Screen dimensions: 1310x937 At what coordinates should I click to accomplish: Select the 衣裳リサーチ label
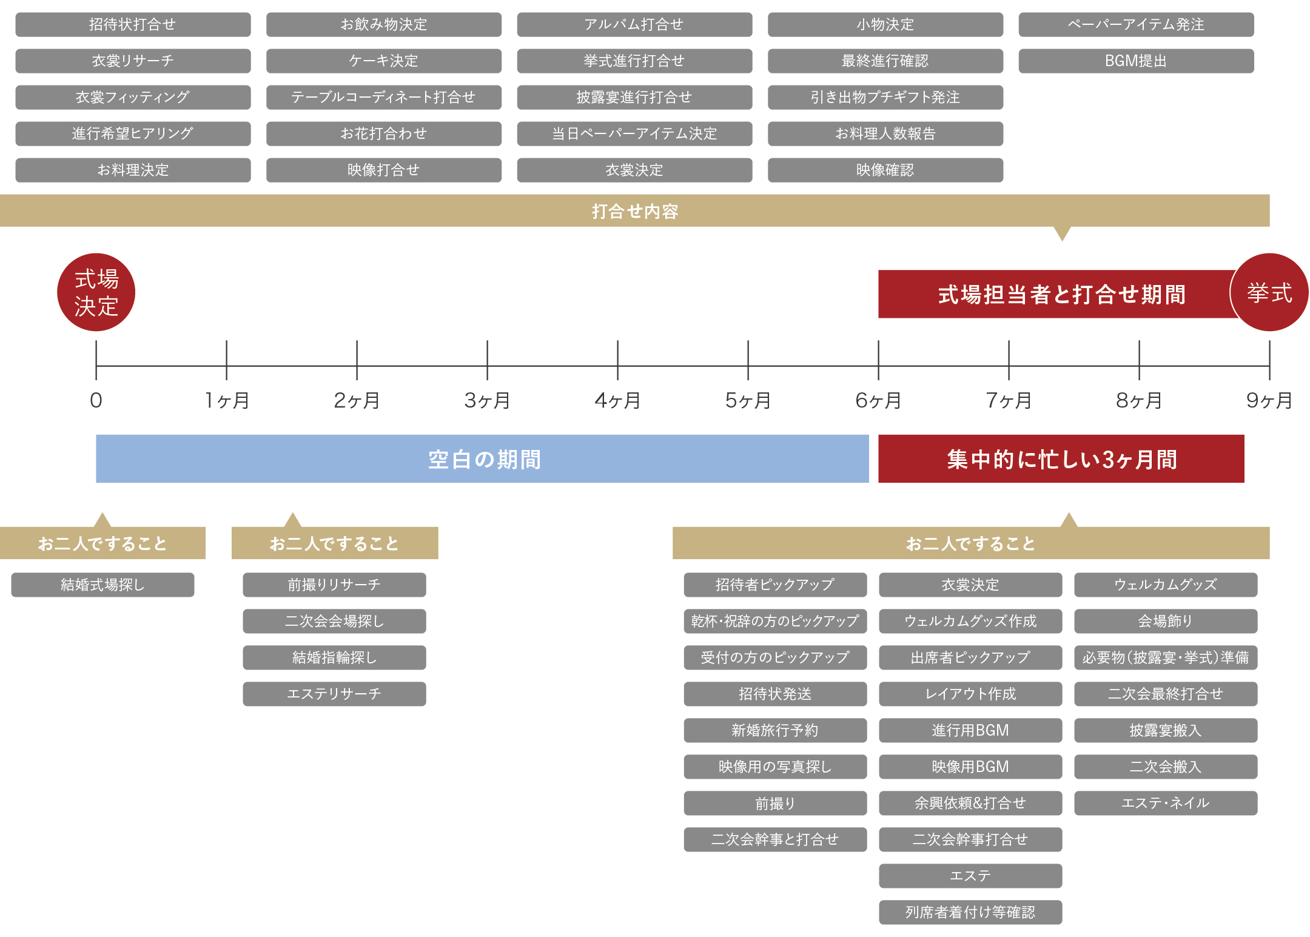click(133, 61)
